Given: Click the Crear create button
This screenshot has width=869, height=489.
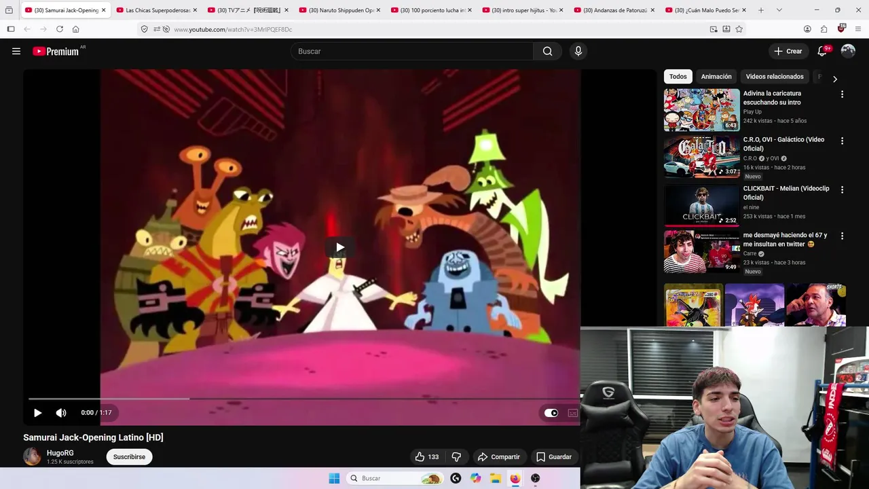Looking at the screenshot, I should pos(788,51).
